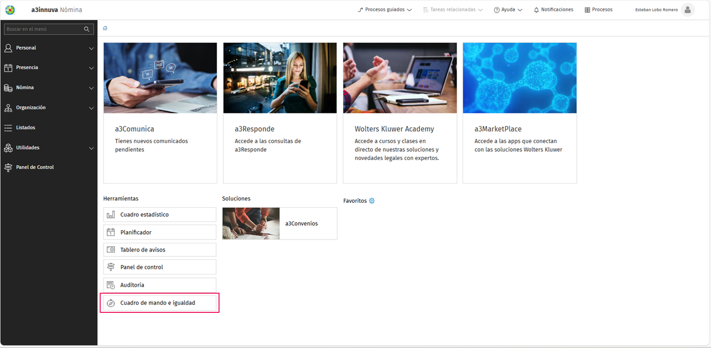Click the Notificaciones bell icon
This screenshot has height=348, width=711.
pyautogui.click(x=536, y=10)
